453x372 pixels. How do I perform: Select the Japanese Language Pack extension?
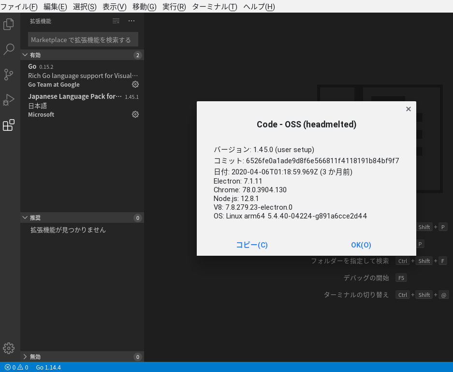coord(82,106)
